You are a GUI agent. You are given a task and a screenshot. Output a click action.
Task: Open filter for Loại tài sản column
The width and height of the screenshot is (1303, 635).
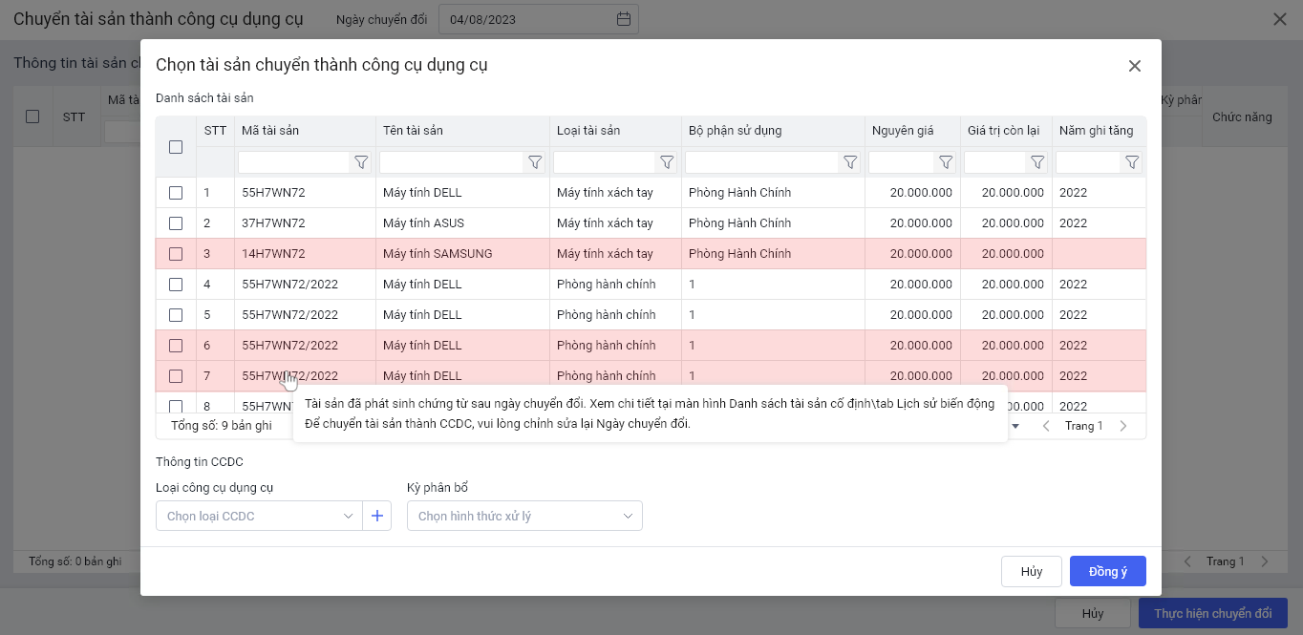pos(667,162)
